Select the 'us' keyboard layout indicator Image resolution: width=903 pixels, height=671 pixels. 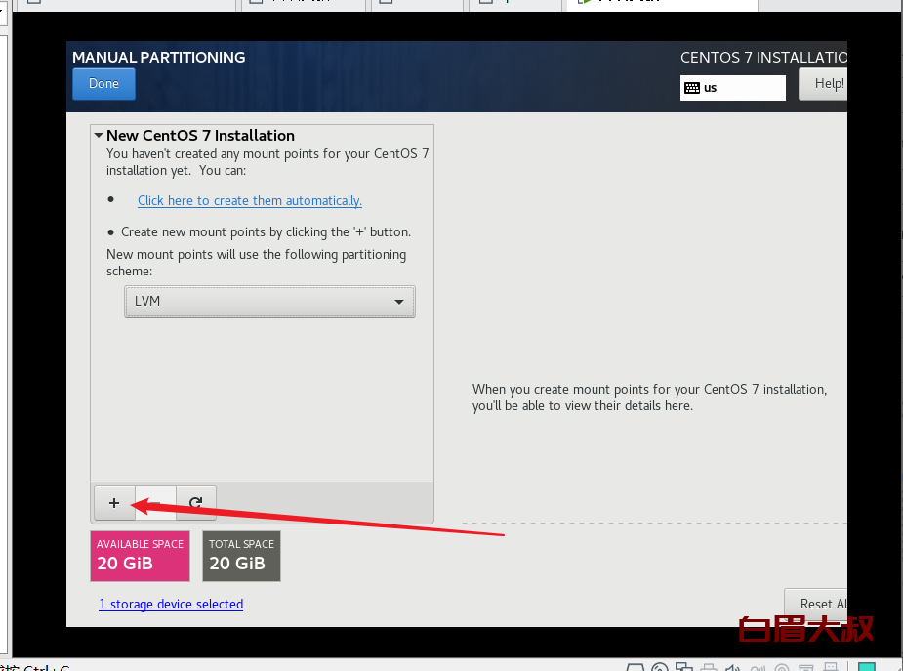point(732,88)
